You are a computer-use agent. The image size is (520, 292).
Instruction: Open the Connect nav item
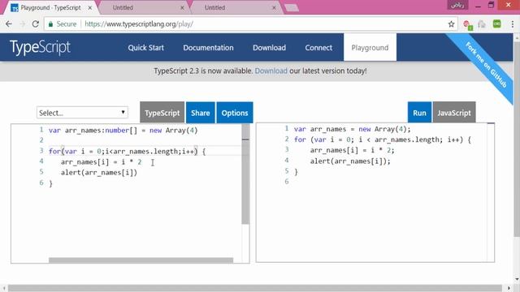pos(318,48)
